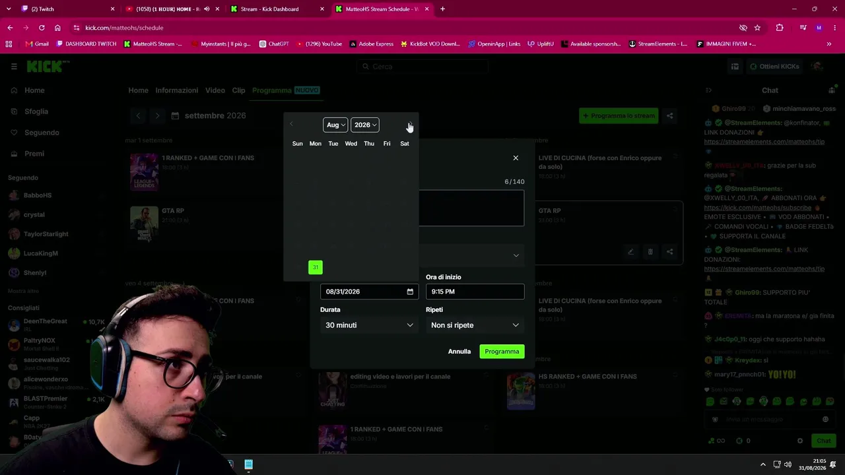Open chat settings gear icon
845x475 pixels.
(x=800, y=441)
